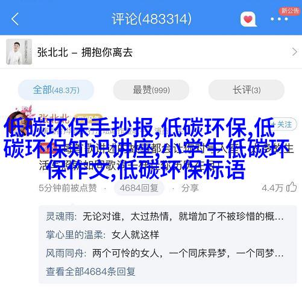Tap the heart message bubble icon
Viewport: 302px width, 292px height.
tap(248, 19)
